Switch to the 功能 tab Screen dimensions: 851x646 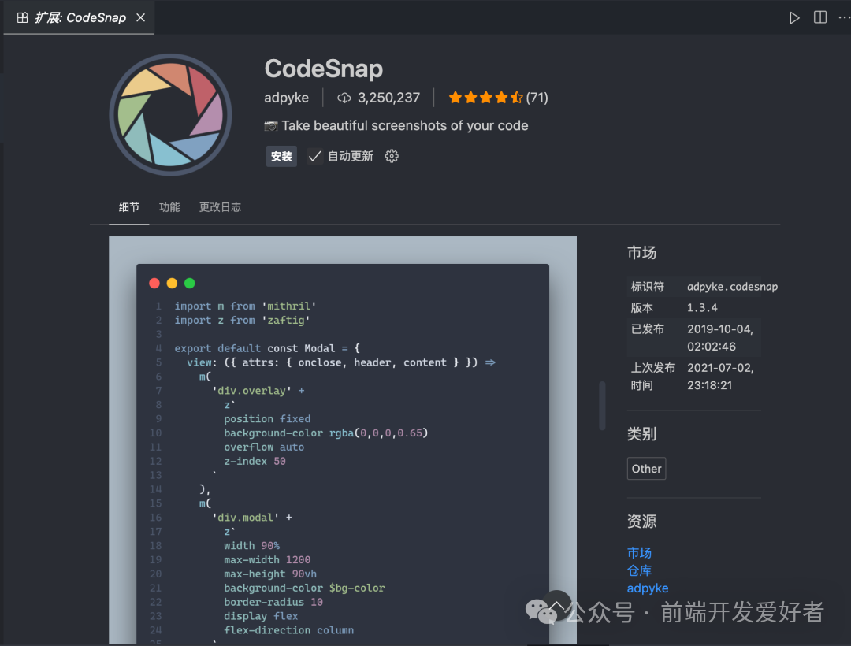(x=169, y=207)
